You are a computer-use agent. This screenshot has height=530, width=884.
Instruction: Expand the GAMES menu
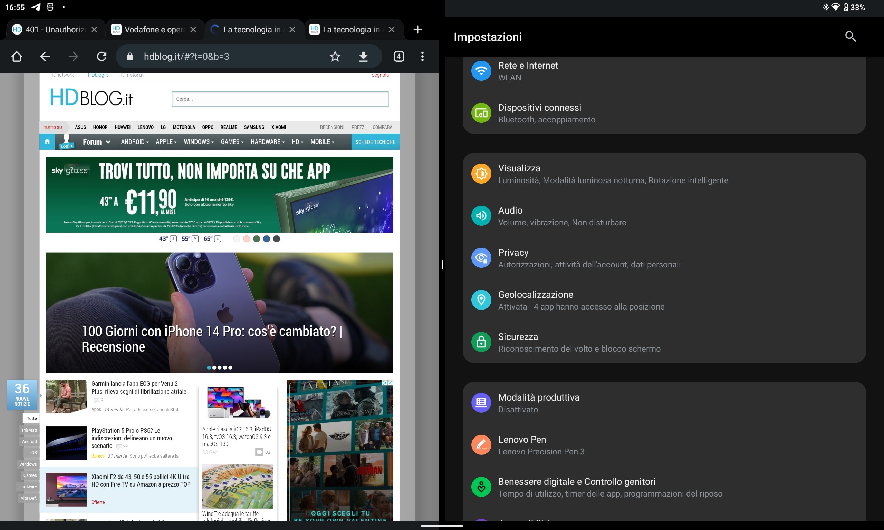click(x=232, y=142)
